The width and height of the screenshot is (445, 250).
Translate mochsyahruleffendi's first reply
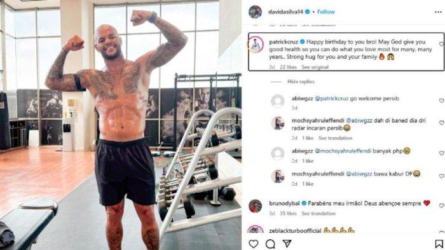click(x=335, y=138)
